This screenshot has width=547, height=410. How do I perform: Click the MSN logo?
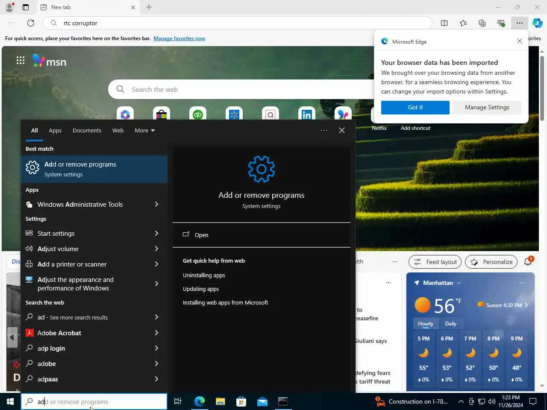pos(50,61)
